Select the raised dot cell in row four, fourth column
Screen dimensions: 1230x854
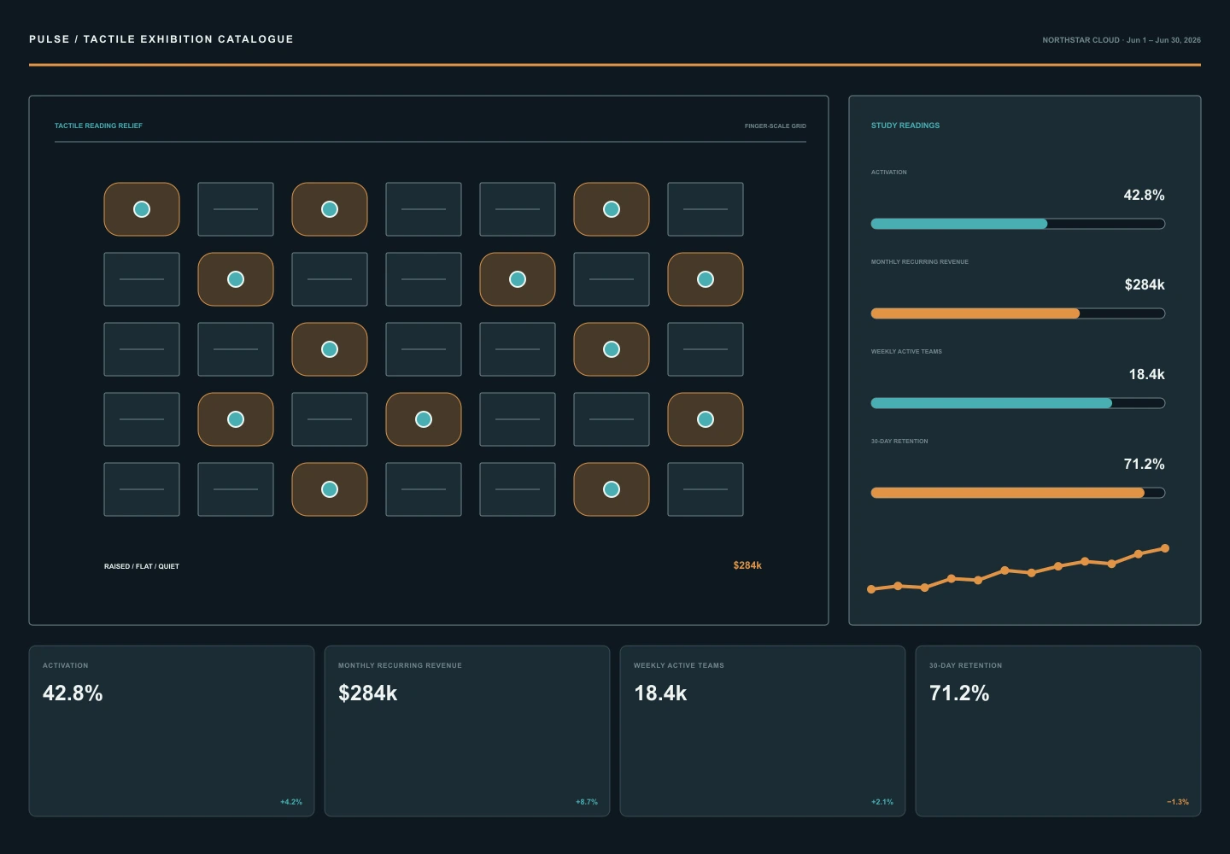tap(424, 419)
